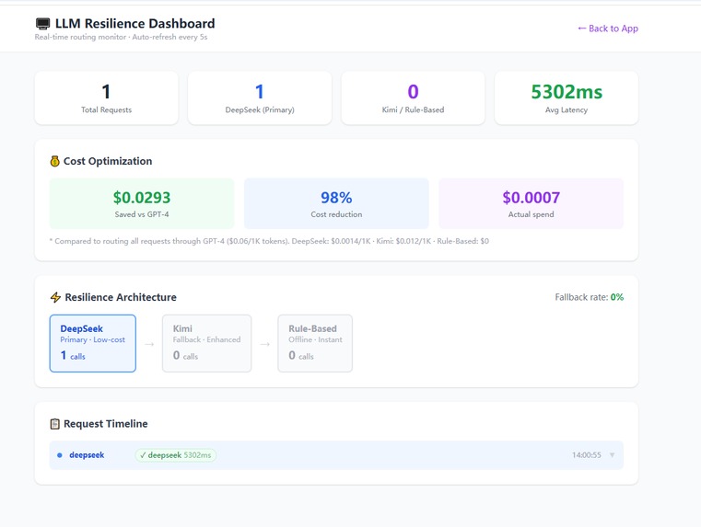
Task: Click the Request Timeline heading
Action: (106, 424)
